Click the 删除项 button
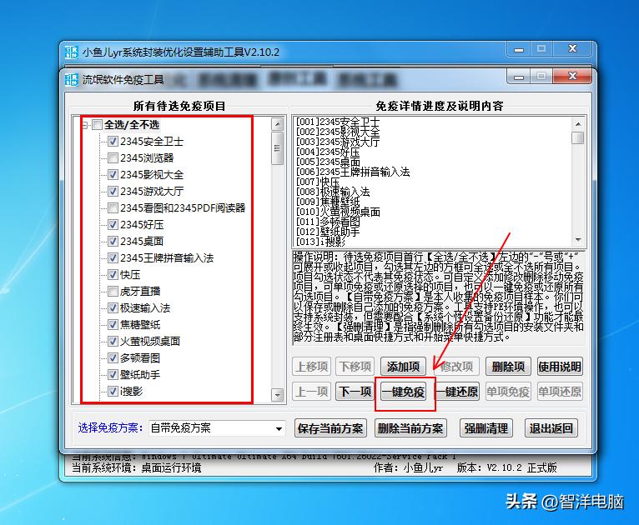 tap(508, 367)
